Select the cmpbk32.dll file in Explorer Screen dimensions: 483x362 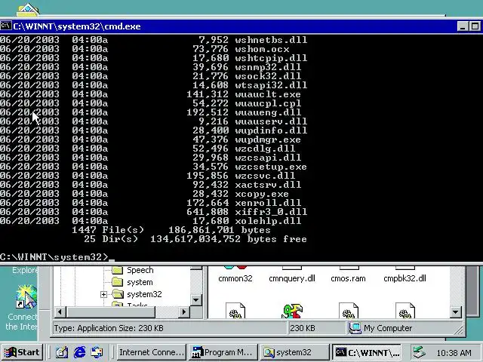click(x=405, y=278)
